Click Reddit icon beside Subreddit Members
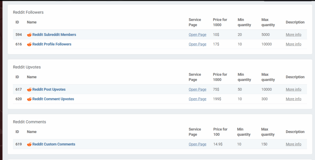Viewport: 315px width, 160px height. pyautogui.click(x=29, y=35)
